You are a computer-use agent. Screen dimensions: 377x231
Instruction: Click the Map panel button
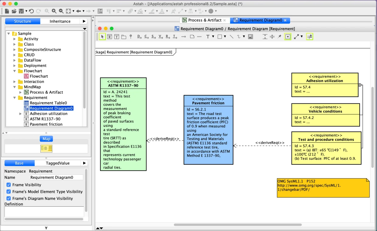46,139
